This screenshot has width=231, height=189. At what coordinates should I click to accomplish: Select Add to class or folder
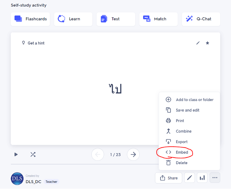point(190,100)
